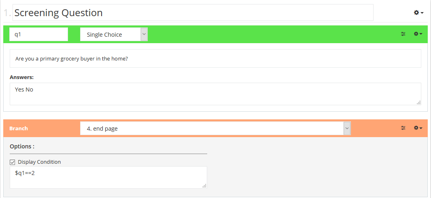
Task: Click the sliders icon in Branch header
Action: [x=403, y=128]
